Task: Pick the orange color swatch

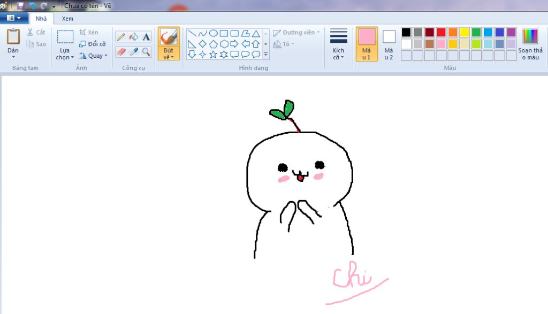Action: [x=453, y=33]
